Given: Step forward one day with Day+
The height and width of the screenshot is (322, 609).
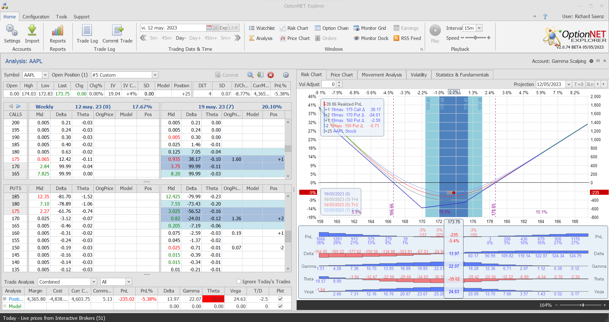Looking at the screenshot, I should click(195, 38).
